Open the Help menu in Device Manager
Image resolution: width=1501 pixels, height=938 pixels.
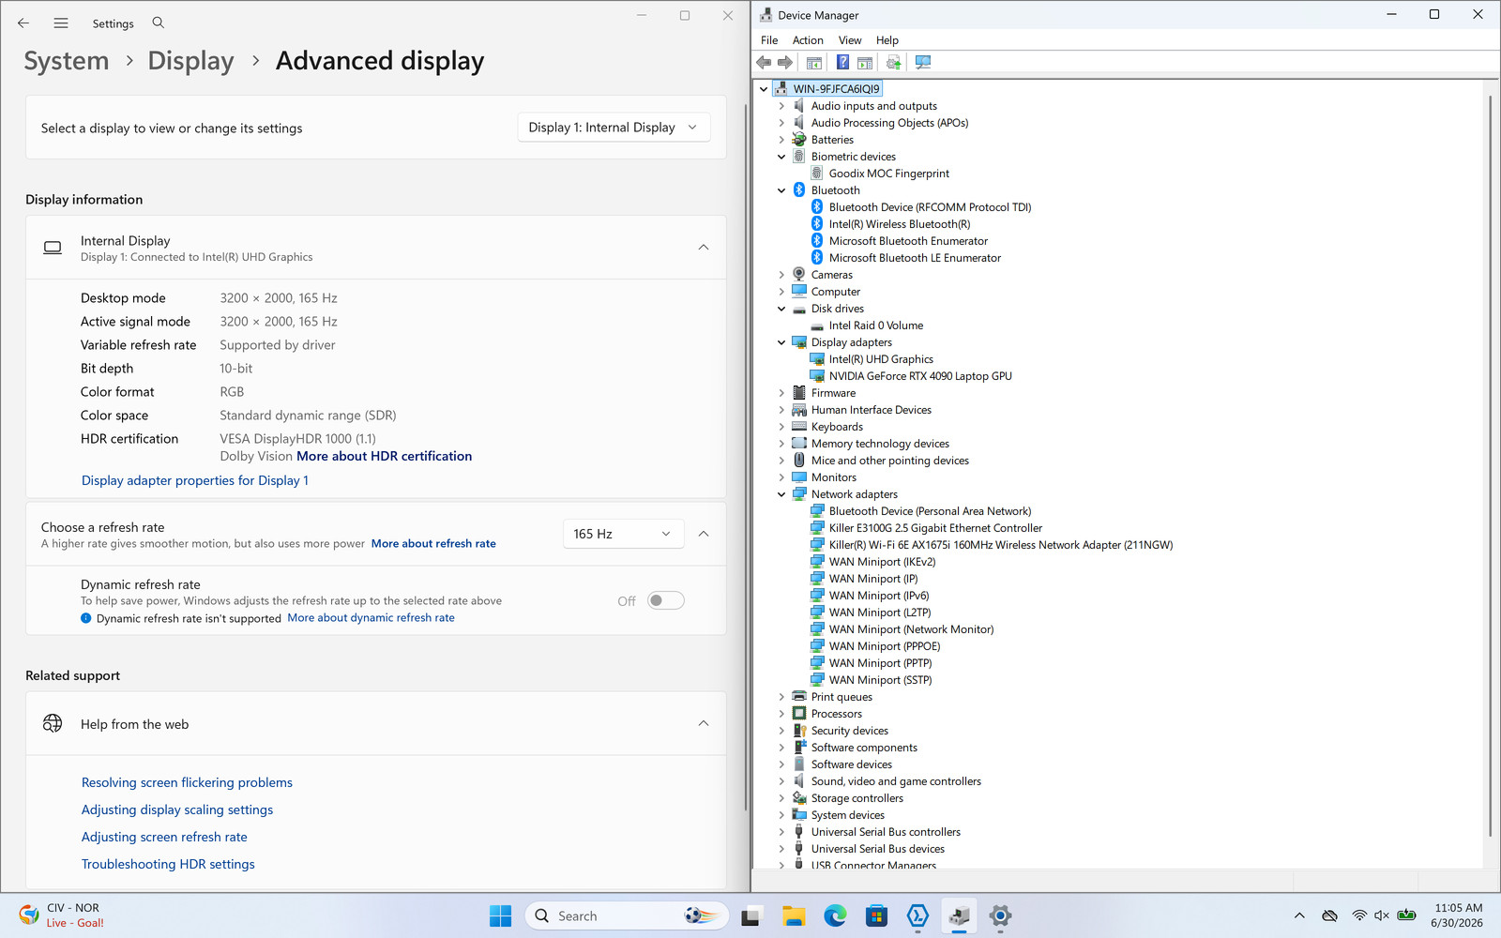coord(887,40)
